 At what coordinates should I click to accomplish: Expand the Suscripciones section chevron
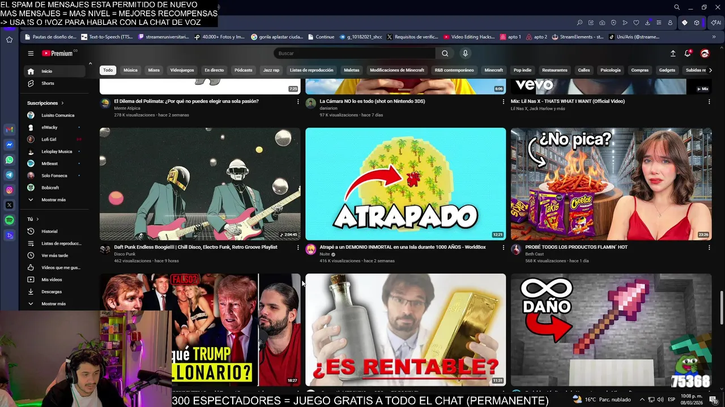(x=62, y=103)
